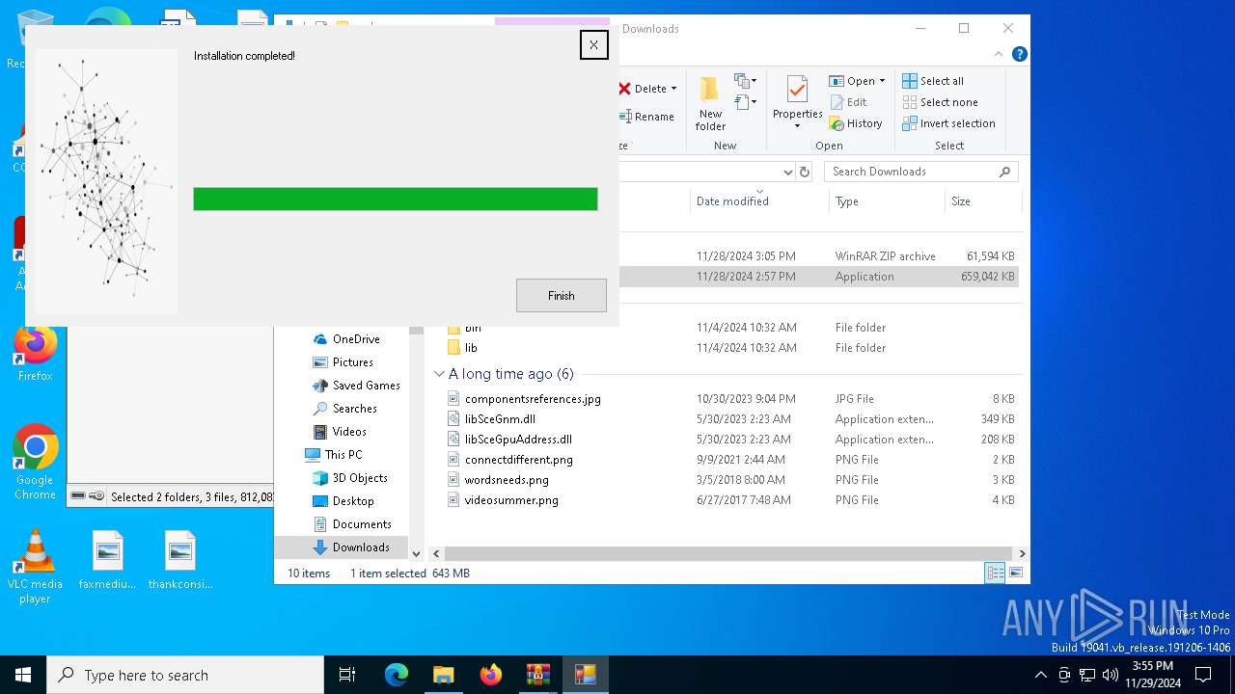1235x694 pixels.
Task: Expand the ribbon Open dropdown arrow
Action: tap(882, 81)
